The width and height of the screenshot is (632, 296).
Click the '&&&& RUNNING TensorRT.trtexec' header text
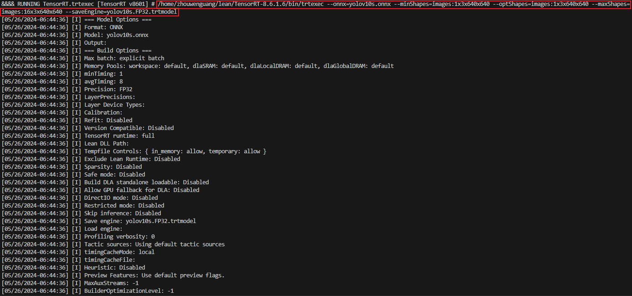tap(47, 4)
